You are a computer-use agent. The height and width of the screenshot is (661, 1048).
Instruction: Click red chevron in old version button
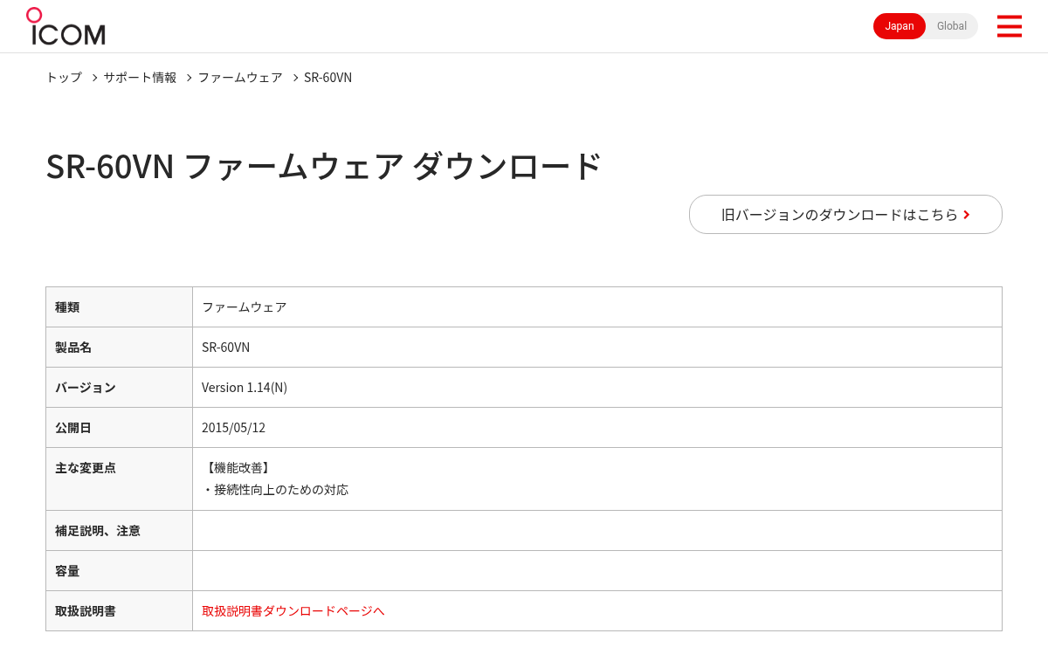[x=967, y=215]
